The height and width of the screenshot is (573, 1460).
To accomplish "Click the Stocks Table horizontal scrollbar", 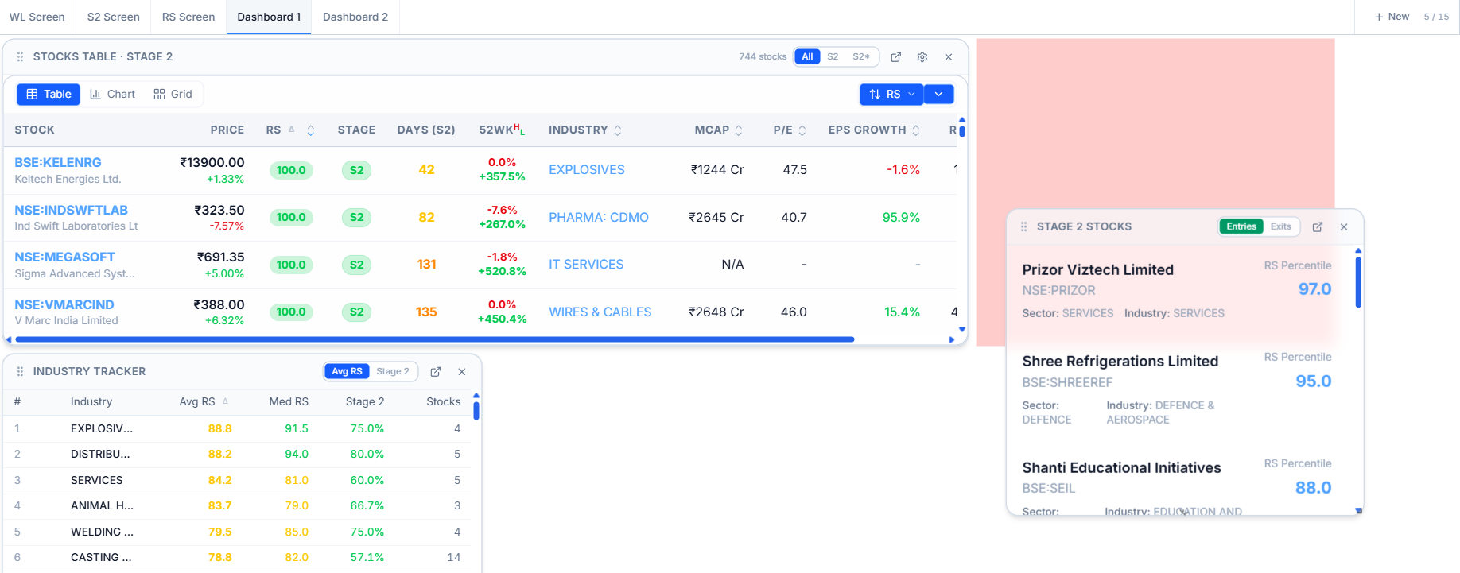I will point(435,339).
